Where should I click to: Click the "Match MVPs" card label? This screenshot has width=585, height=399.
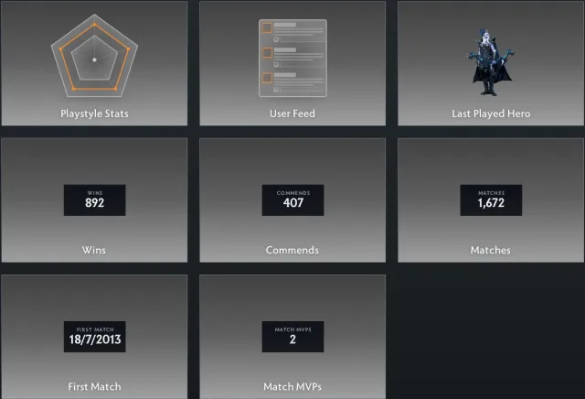tap(292, 387)
